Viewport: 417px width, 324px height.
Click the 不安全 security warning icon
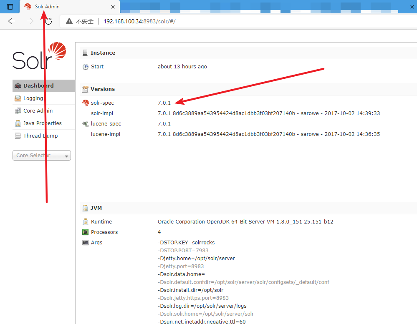69,21
